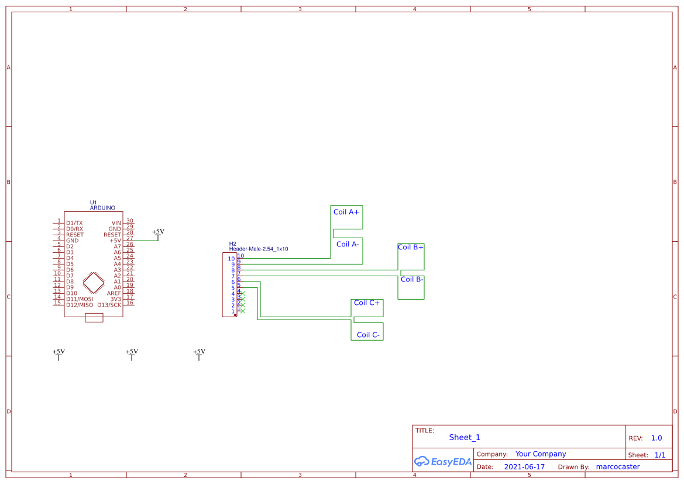The height and width of the screenshot is (484, 684).
Task: Select the Coil A+ net label
Action: [x=346, y=212]
